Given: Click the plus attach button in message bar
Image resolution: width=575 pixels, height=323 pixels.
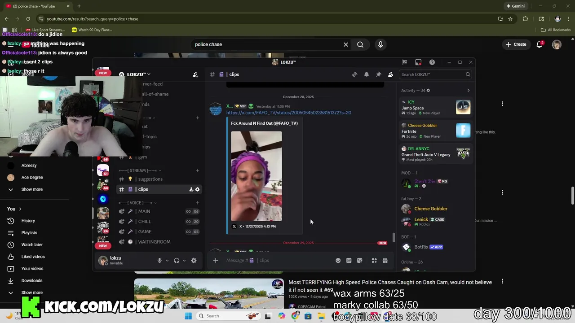Looking at the screenshot, I should coord(216,261).
